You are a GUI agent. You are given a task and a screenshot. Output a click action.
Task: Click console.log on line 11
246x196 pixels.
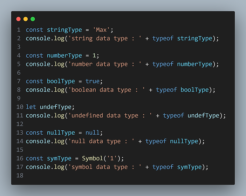45,116
